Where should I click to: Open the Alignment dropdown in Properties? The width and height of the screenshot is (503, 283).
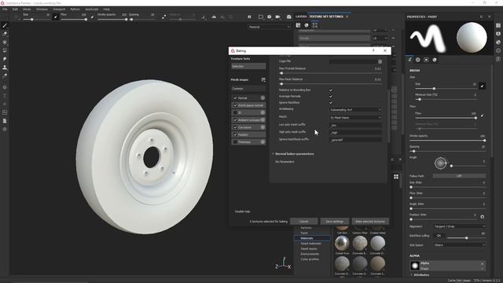coord(459,226)
